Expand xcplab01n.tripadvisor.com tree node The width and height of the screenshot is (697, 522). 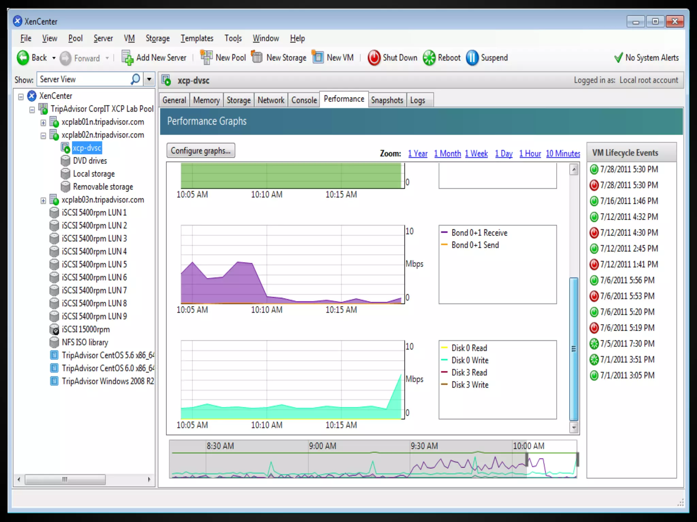pyautogui.click(x=43, y=123)
